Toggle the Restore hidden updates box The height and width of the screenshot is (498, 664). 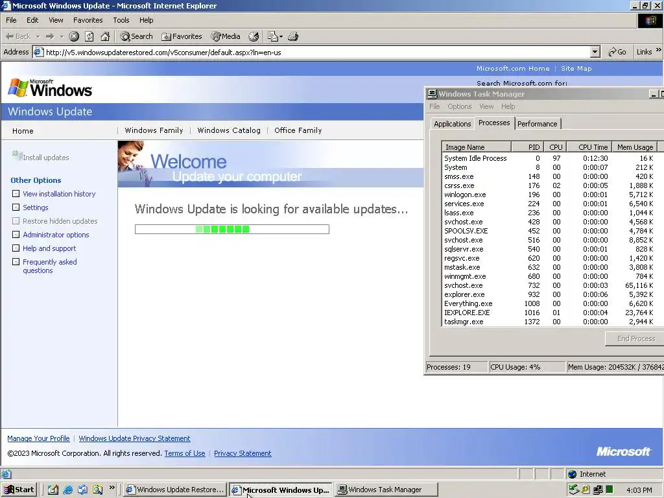pos(16,220)
